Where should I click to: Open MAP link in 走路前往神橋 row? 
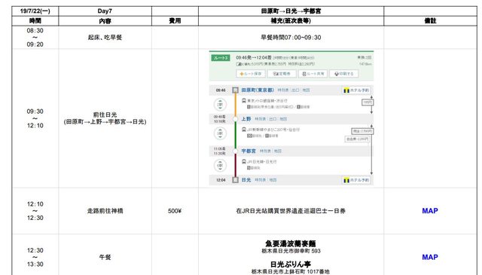430,211
